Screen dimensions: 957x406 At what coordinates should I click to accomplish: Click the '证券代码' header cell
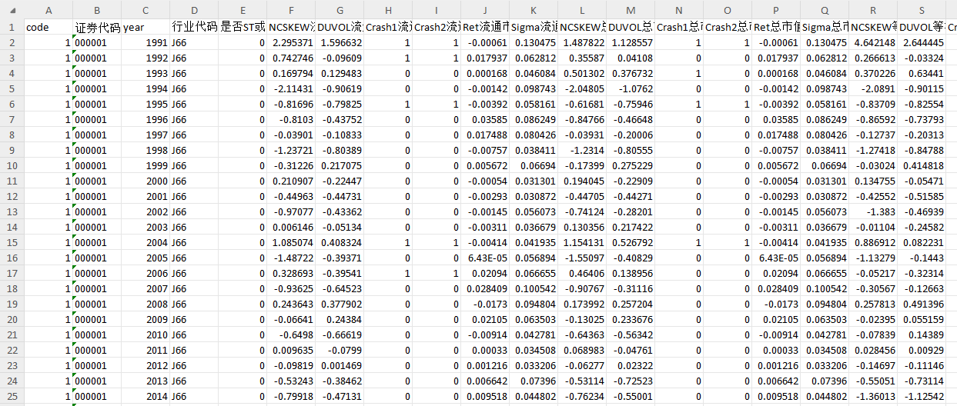click(97, 27)
